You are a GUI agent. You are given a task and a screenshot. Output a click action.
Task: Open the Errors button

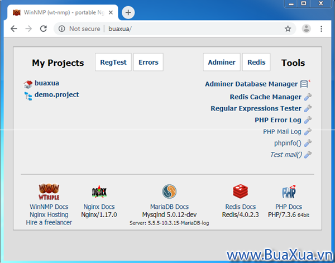point(149,62)
